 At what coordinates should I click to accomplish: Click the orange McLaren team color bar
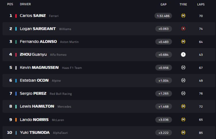16,120
